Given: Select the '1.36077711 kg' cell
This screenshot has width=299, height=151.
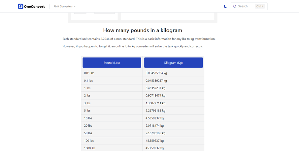Looking at the screenshot, I should (x=173, y=103).
